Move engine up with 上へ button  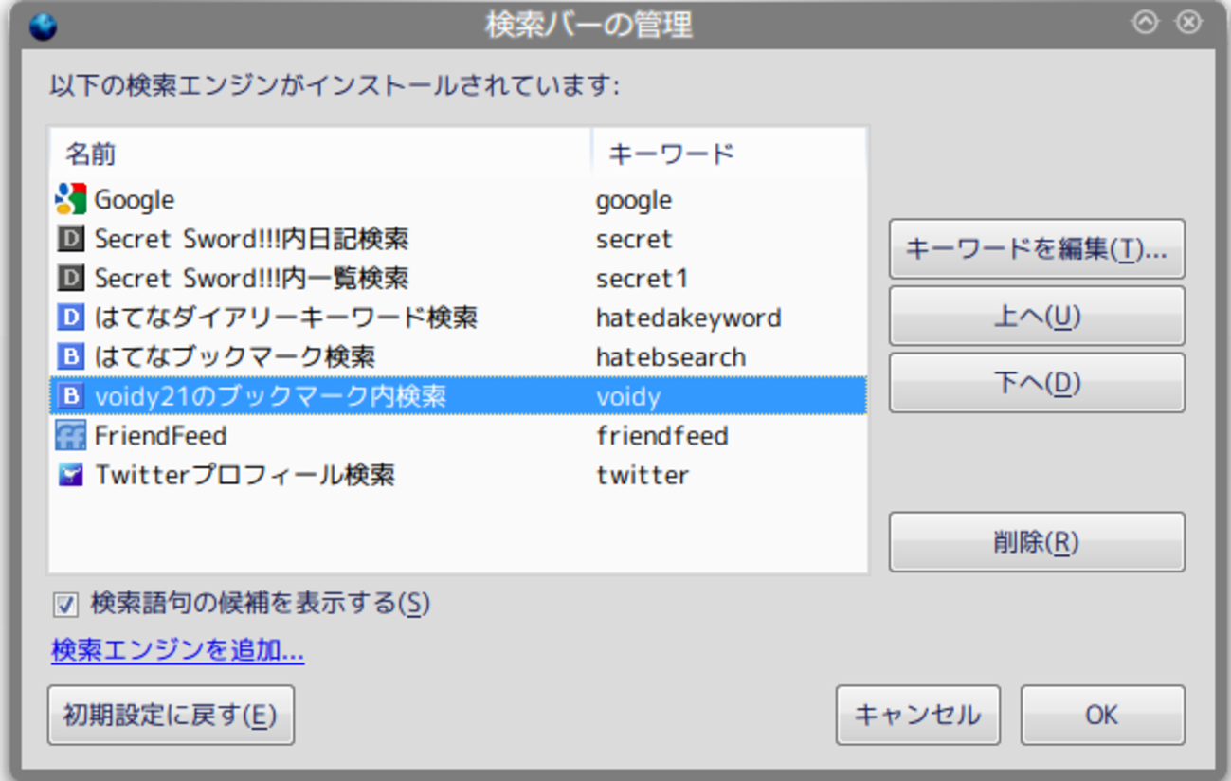[1037, 316]
